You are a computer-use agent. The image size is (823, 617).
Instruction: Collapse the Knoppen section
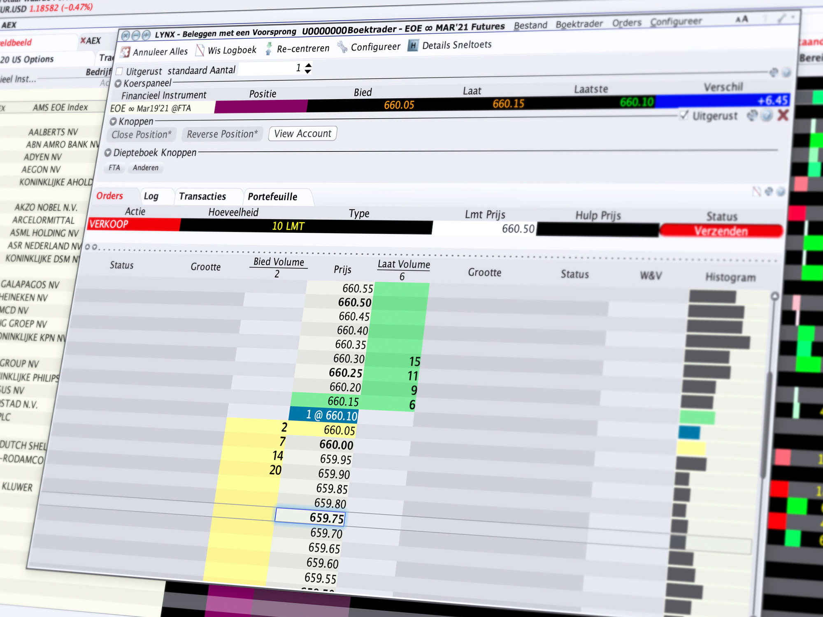click(x=113, y=122)
